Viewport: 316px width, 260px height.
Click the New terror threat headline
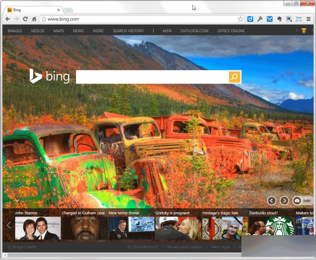click(124, 213)
